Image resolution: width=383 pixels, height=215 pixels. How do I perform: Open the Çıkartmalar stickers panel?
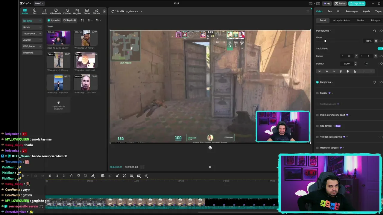click(56, 11)
